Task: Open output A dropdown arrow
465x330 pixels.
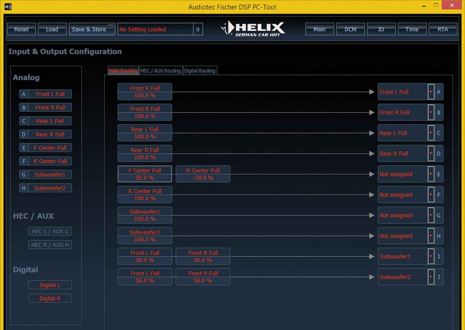Action: [x=431, y=92]
